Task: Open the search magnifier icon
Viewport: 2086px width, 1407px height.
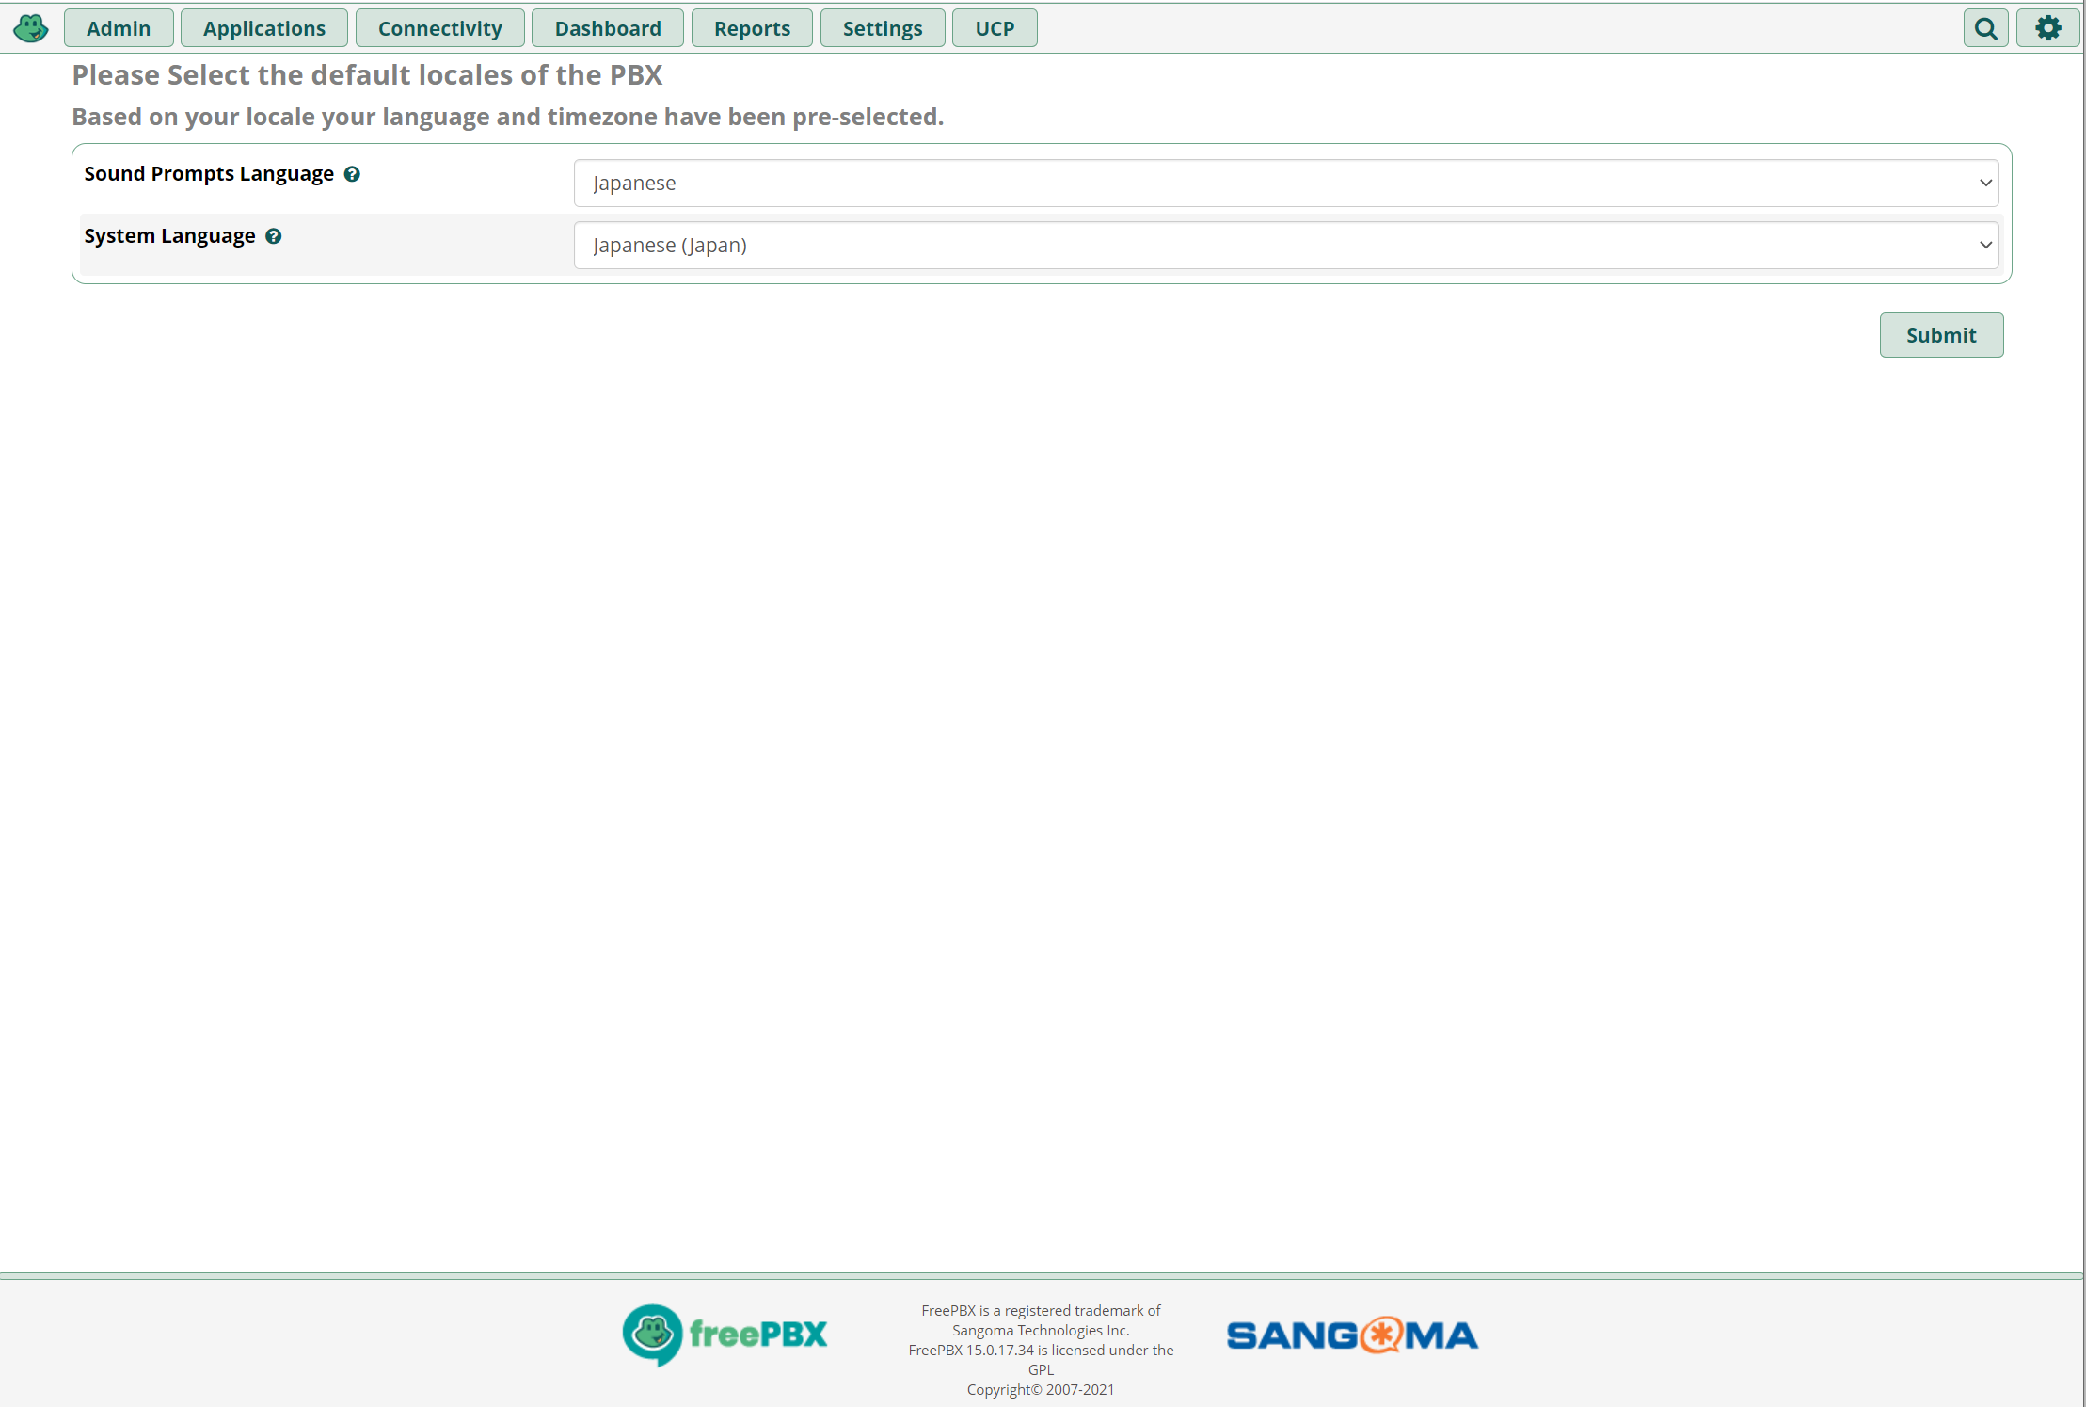Action: tap(1985, 28)
